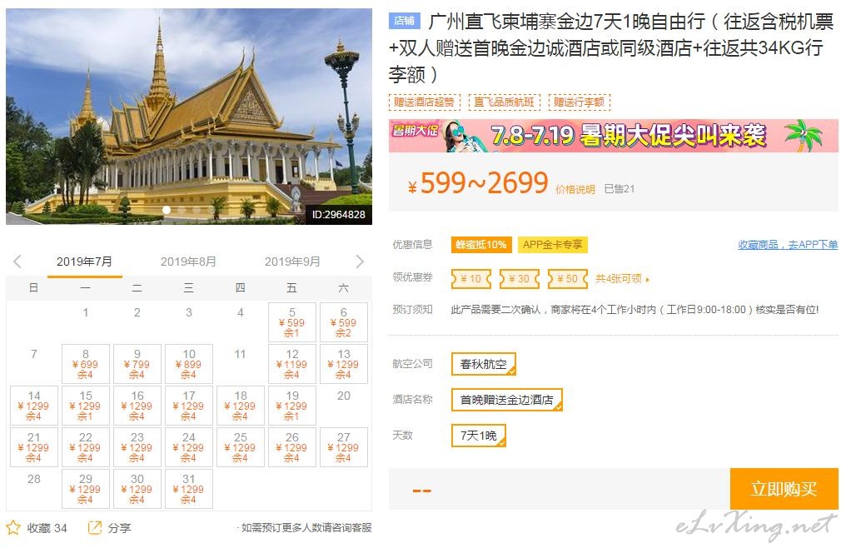Select July 8 priced ¥699

pos(86,364)
